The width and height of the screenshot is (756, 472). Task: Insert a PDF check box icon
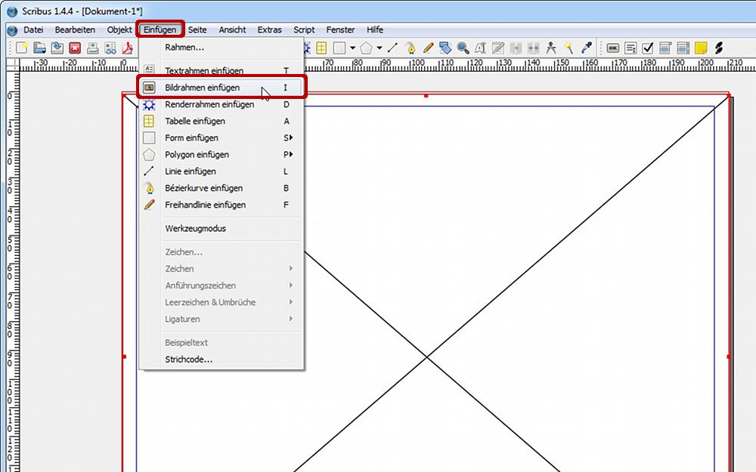(x=648, y=48)
